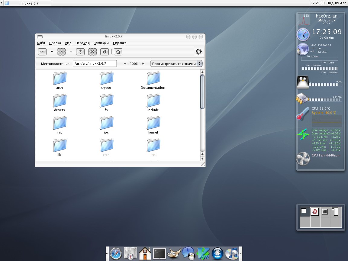The image size is (348, 261).
Task: Select the ipc folder
Action: [106, 125]
